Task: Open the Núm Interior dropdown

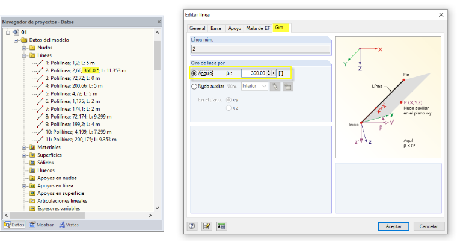Action: 254,87
